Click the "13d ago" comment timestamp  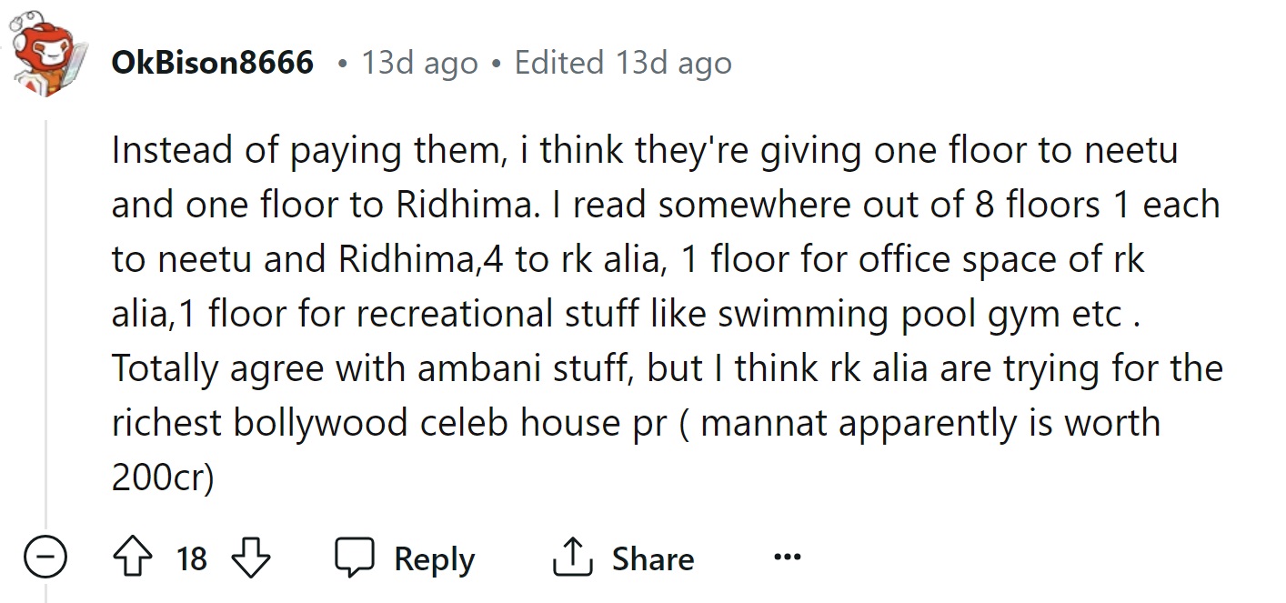419,64
